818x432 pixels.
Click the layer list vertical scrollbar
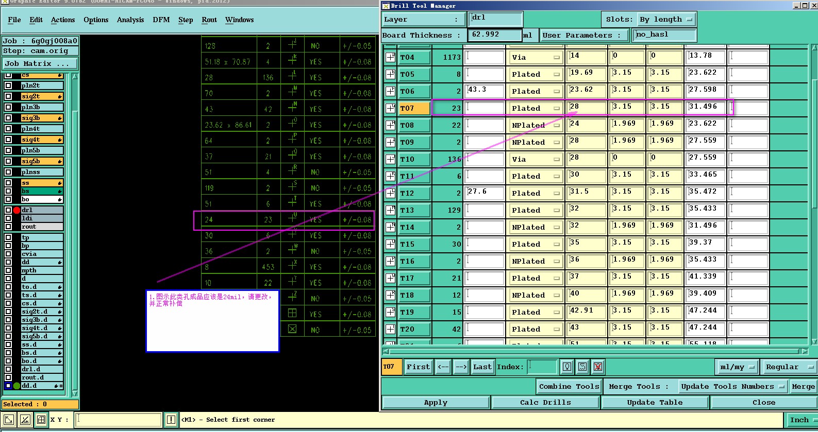tap(75, 234)
